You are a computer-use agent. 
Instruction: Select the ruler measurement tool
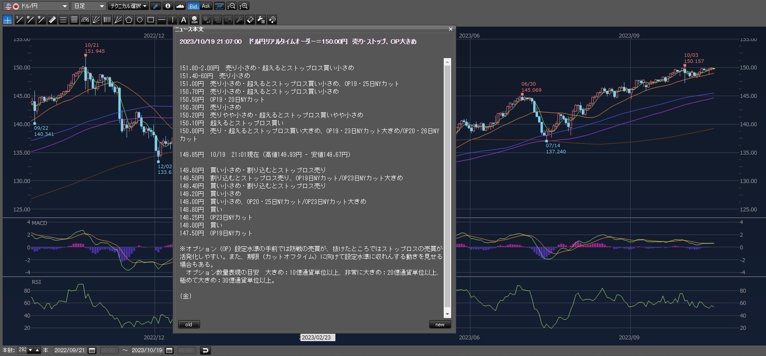(x=52, y=20)
